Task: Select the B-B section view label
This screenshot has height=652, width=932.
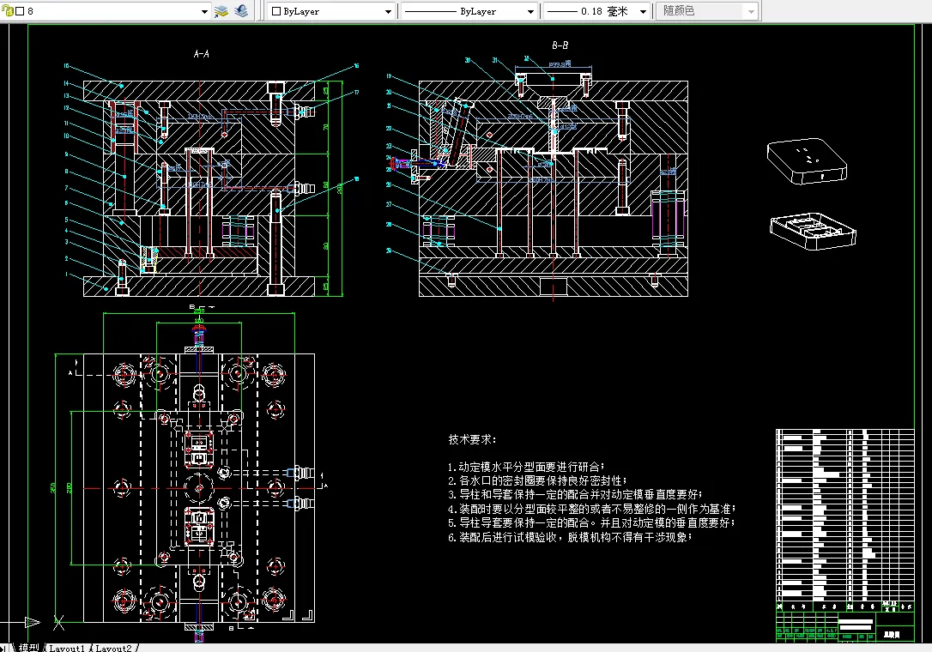Action: coord(560,45)
